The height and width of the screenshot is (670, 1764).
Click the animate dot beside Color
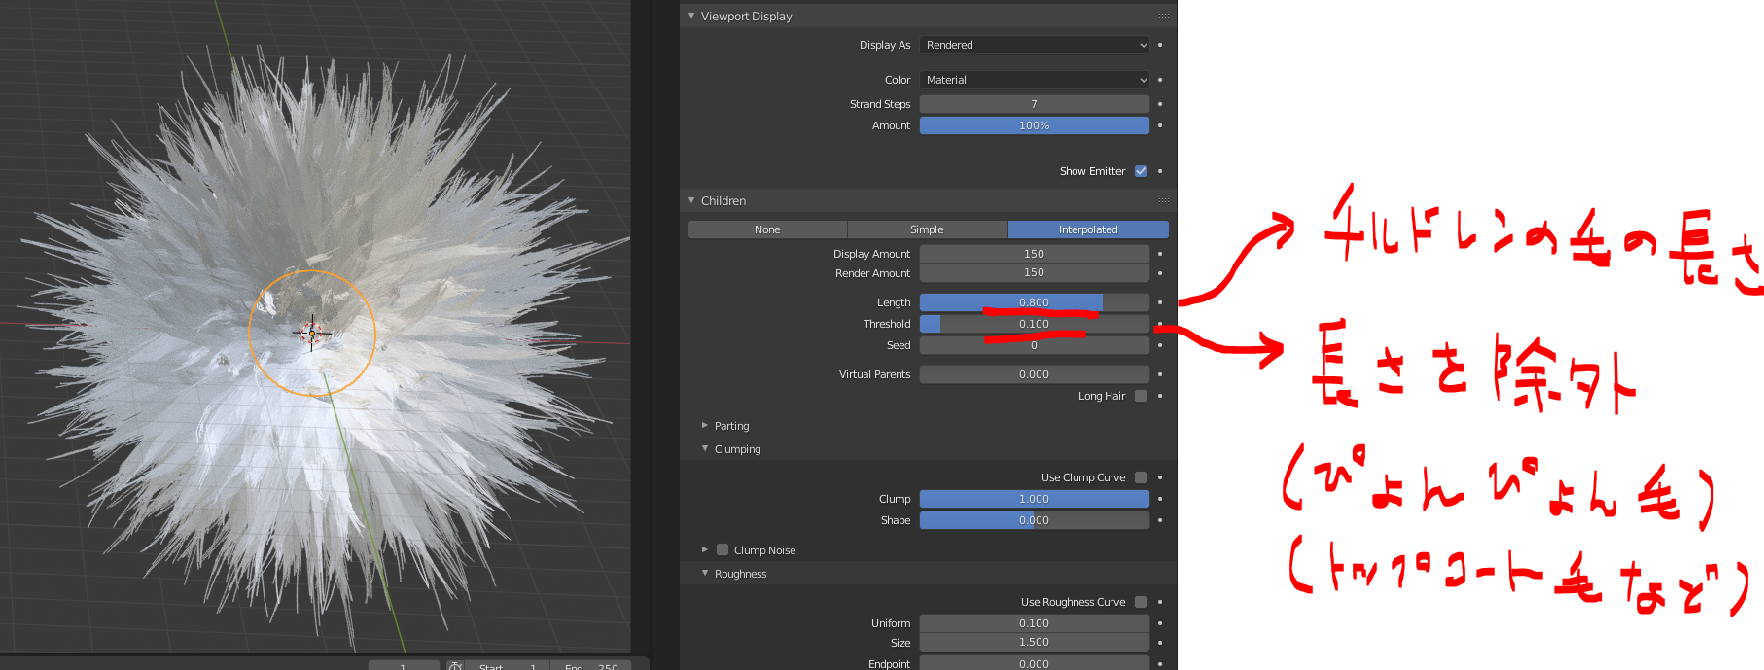(1159, 80)
